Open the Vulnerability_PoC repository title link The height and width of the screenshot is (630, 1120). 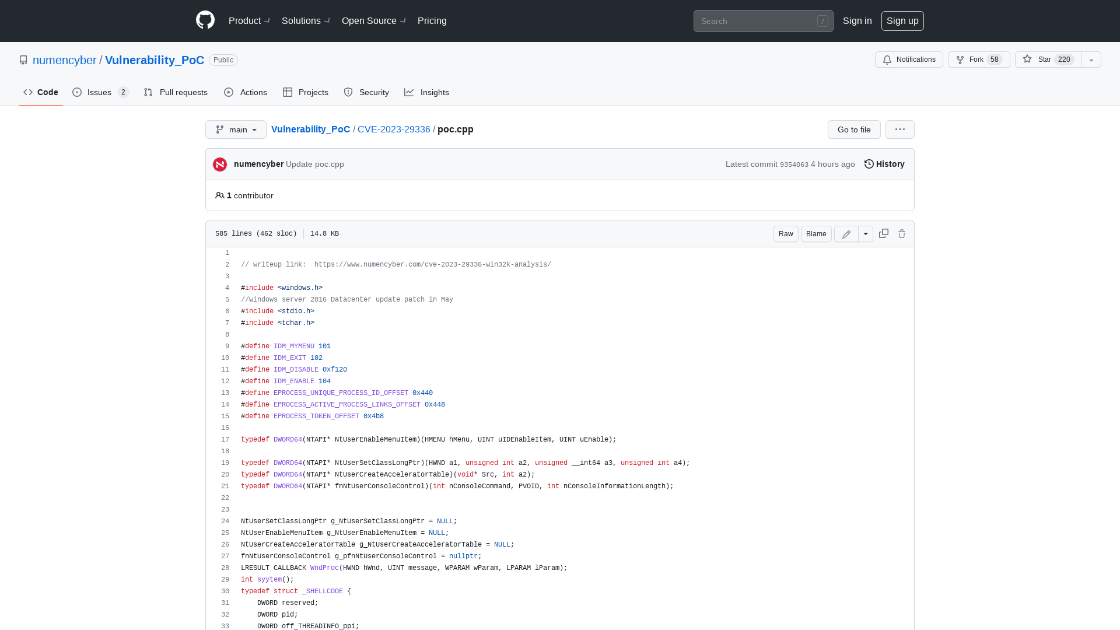(155, 60)
